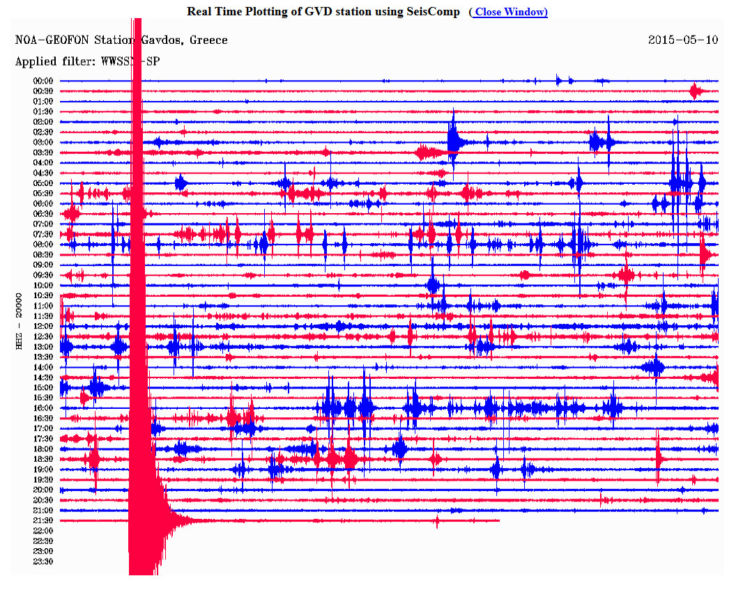Select the 08:00 time label
The image size is (743, 599).
(x=43, y=244)
